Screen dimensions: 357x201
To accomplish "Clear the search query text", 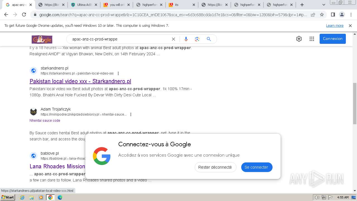I will [x=173, y=39].
